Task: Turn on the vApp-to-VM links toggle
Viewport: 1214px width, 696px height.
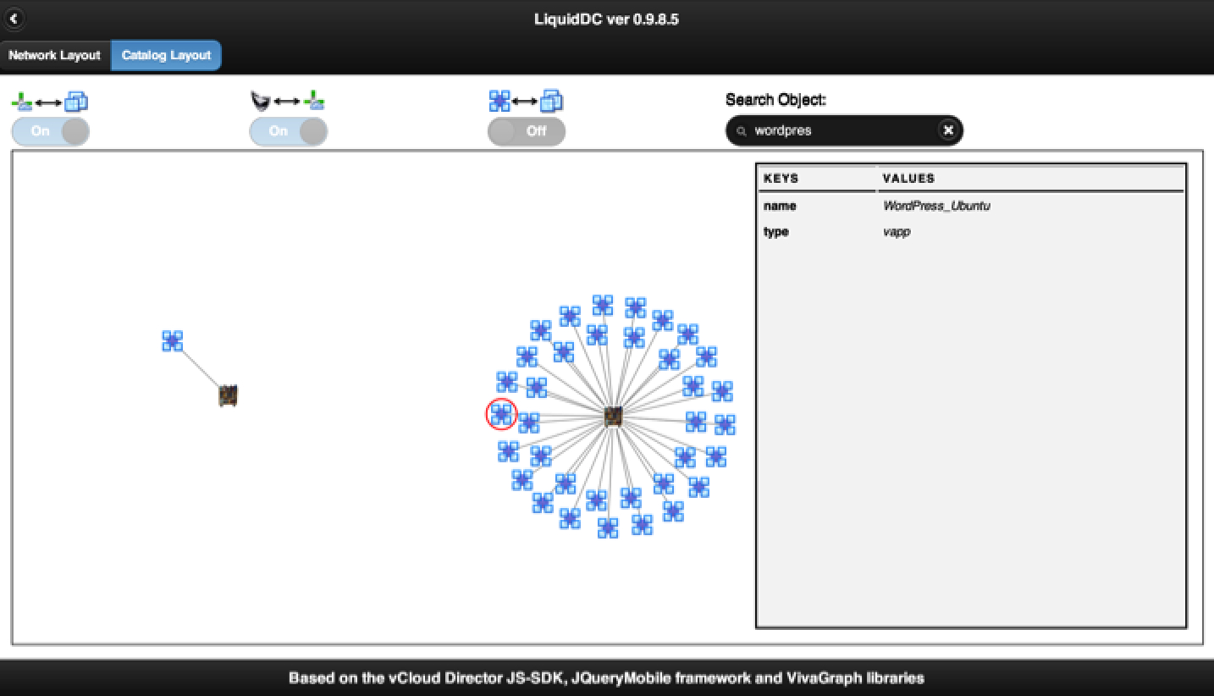Action: [x=527, y=131]
